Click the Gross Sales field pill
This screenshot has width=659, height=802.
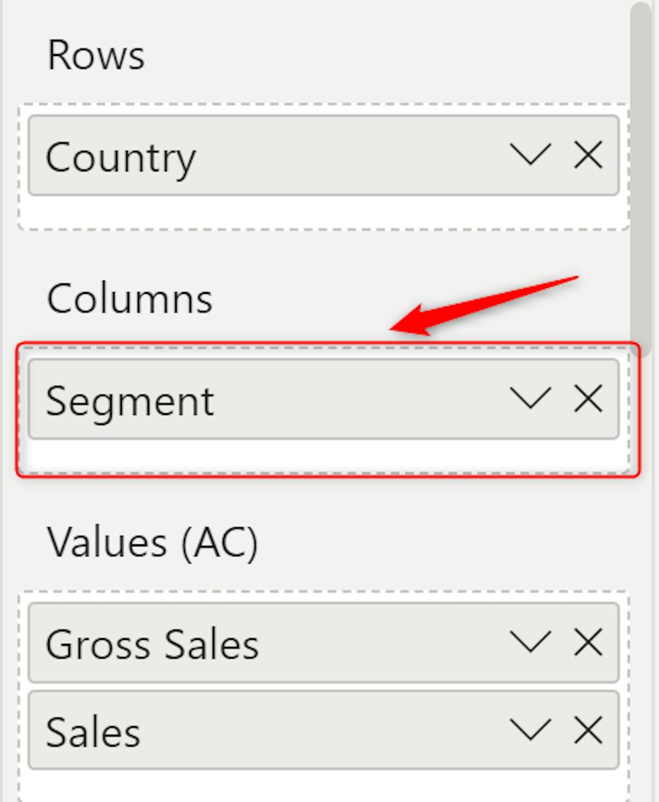pyautogui.click(x=264, y=643)
